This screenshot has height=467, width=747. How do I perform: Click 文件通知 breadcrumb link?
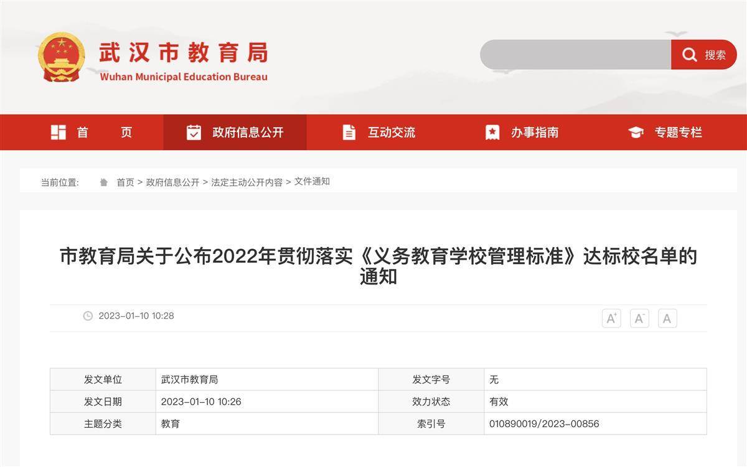(x=312, y=182)
